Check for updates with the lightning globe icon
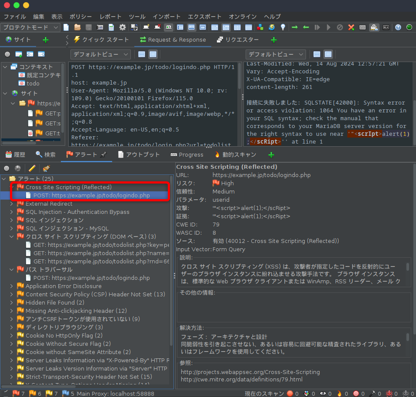Screen dimensions: 416x397 click(x=272, y=27)
